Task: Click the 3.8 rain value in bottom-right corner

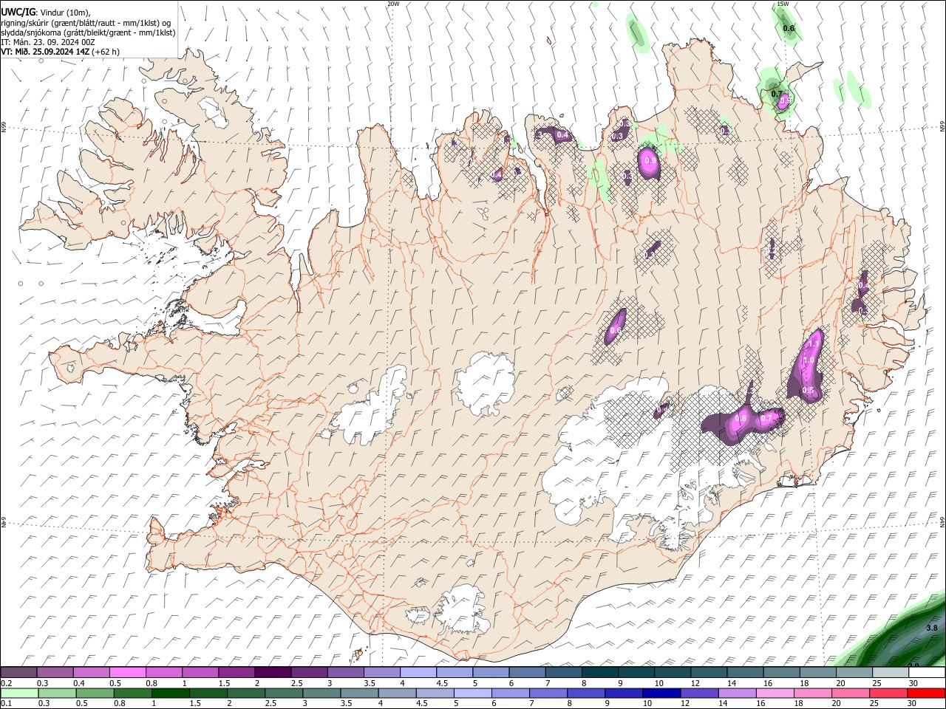Action: pos(932,628)
